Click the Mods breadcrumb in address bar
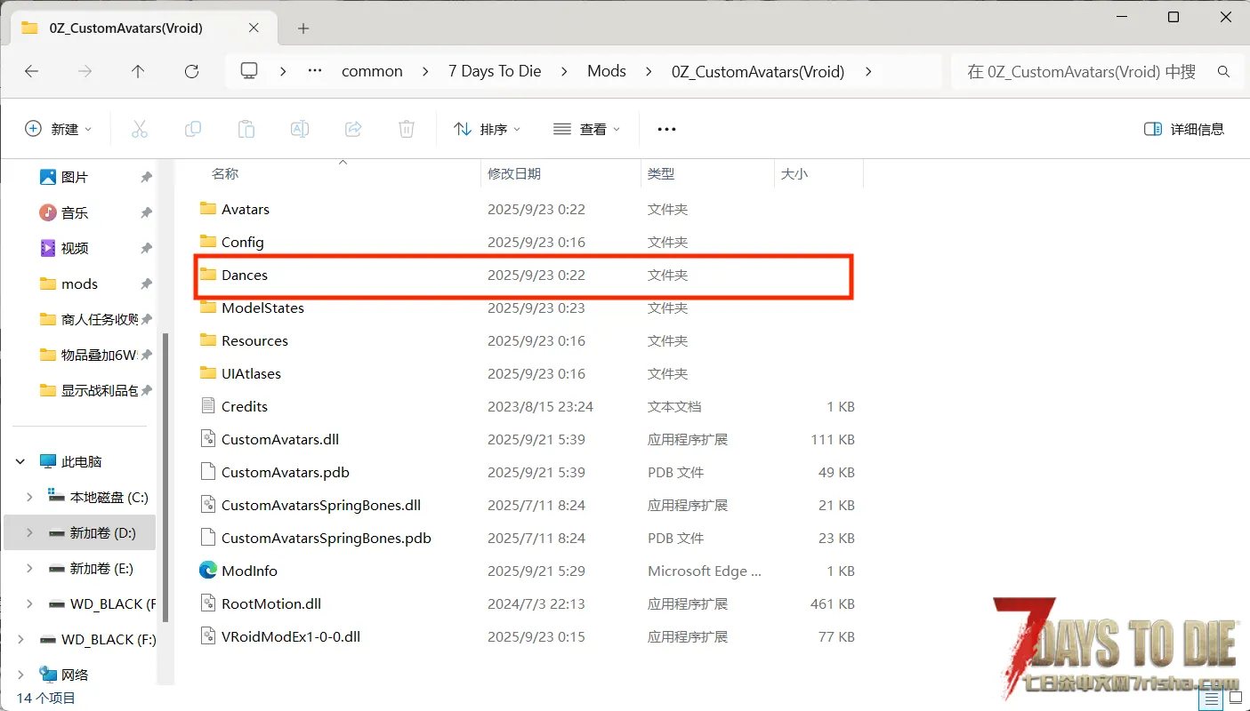This screenshot has height=711, width=1250. point(607,71)
